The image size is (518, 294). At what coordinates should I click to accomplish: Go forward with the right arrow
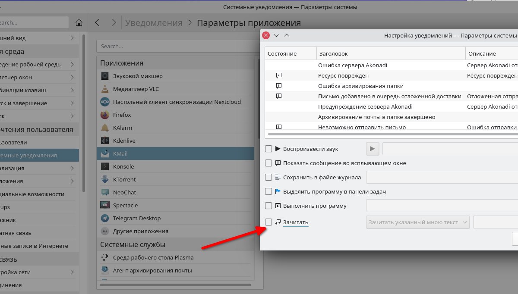(114, 22)
